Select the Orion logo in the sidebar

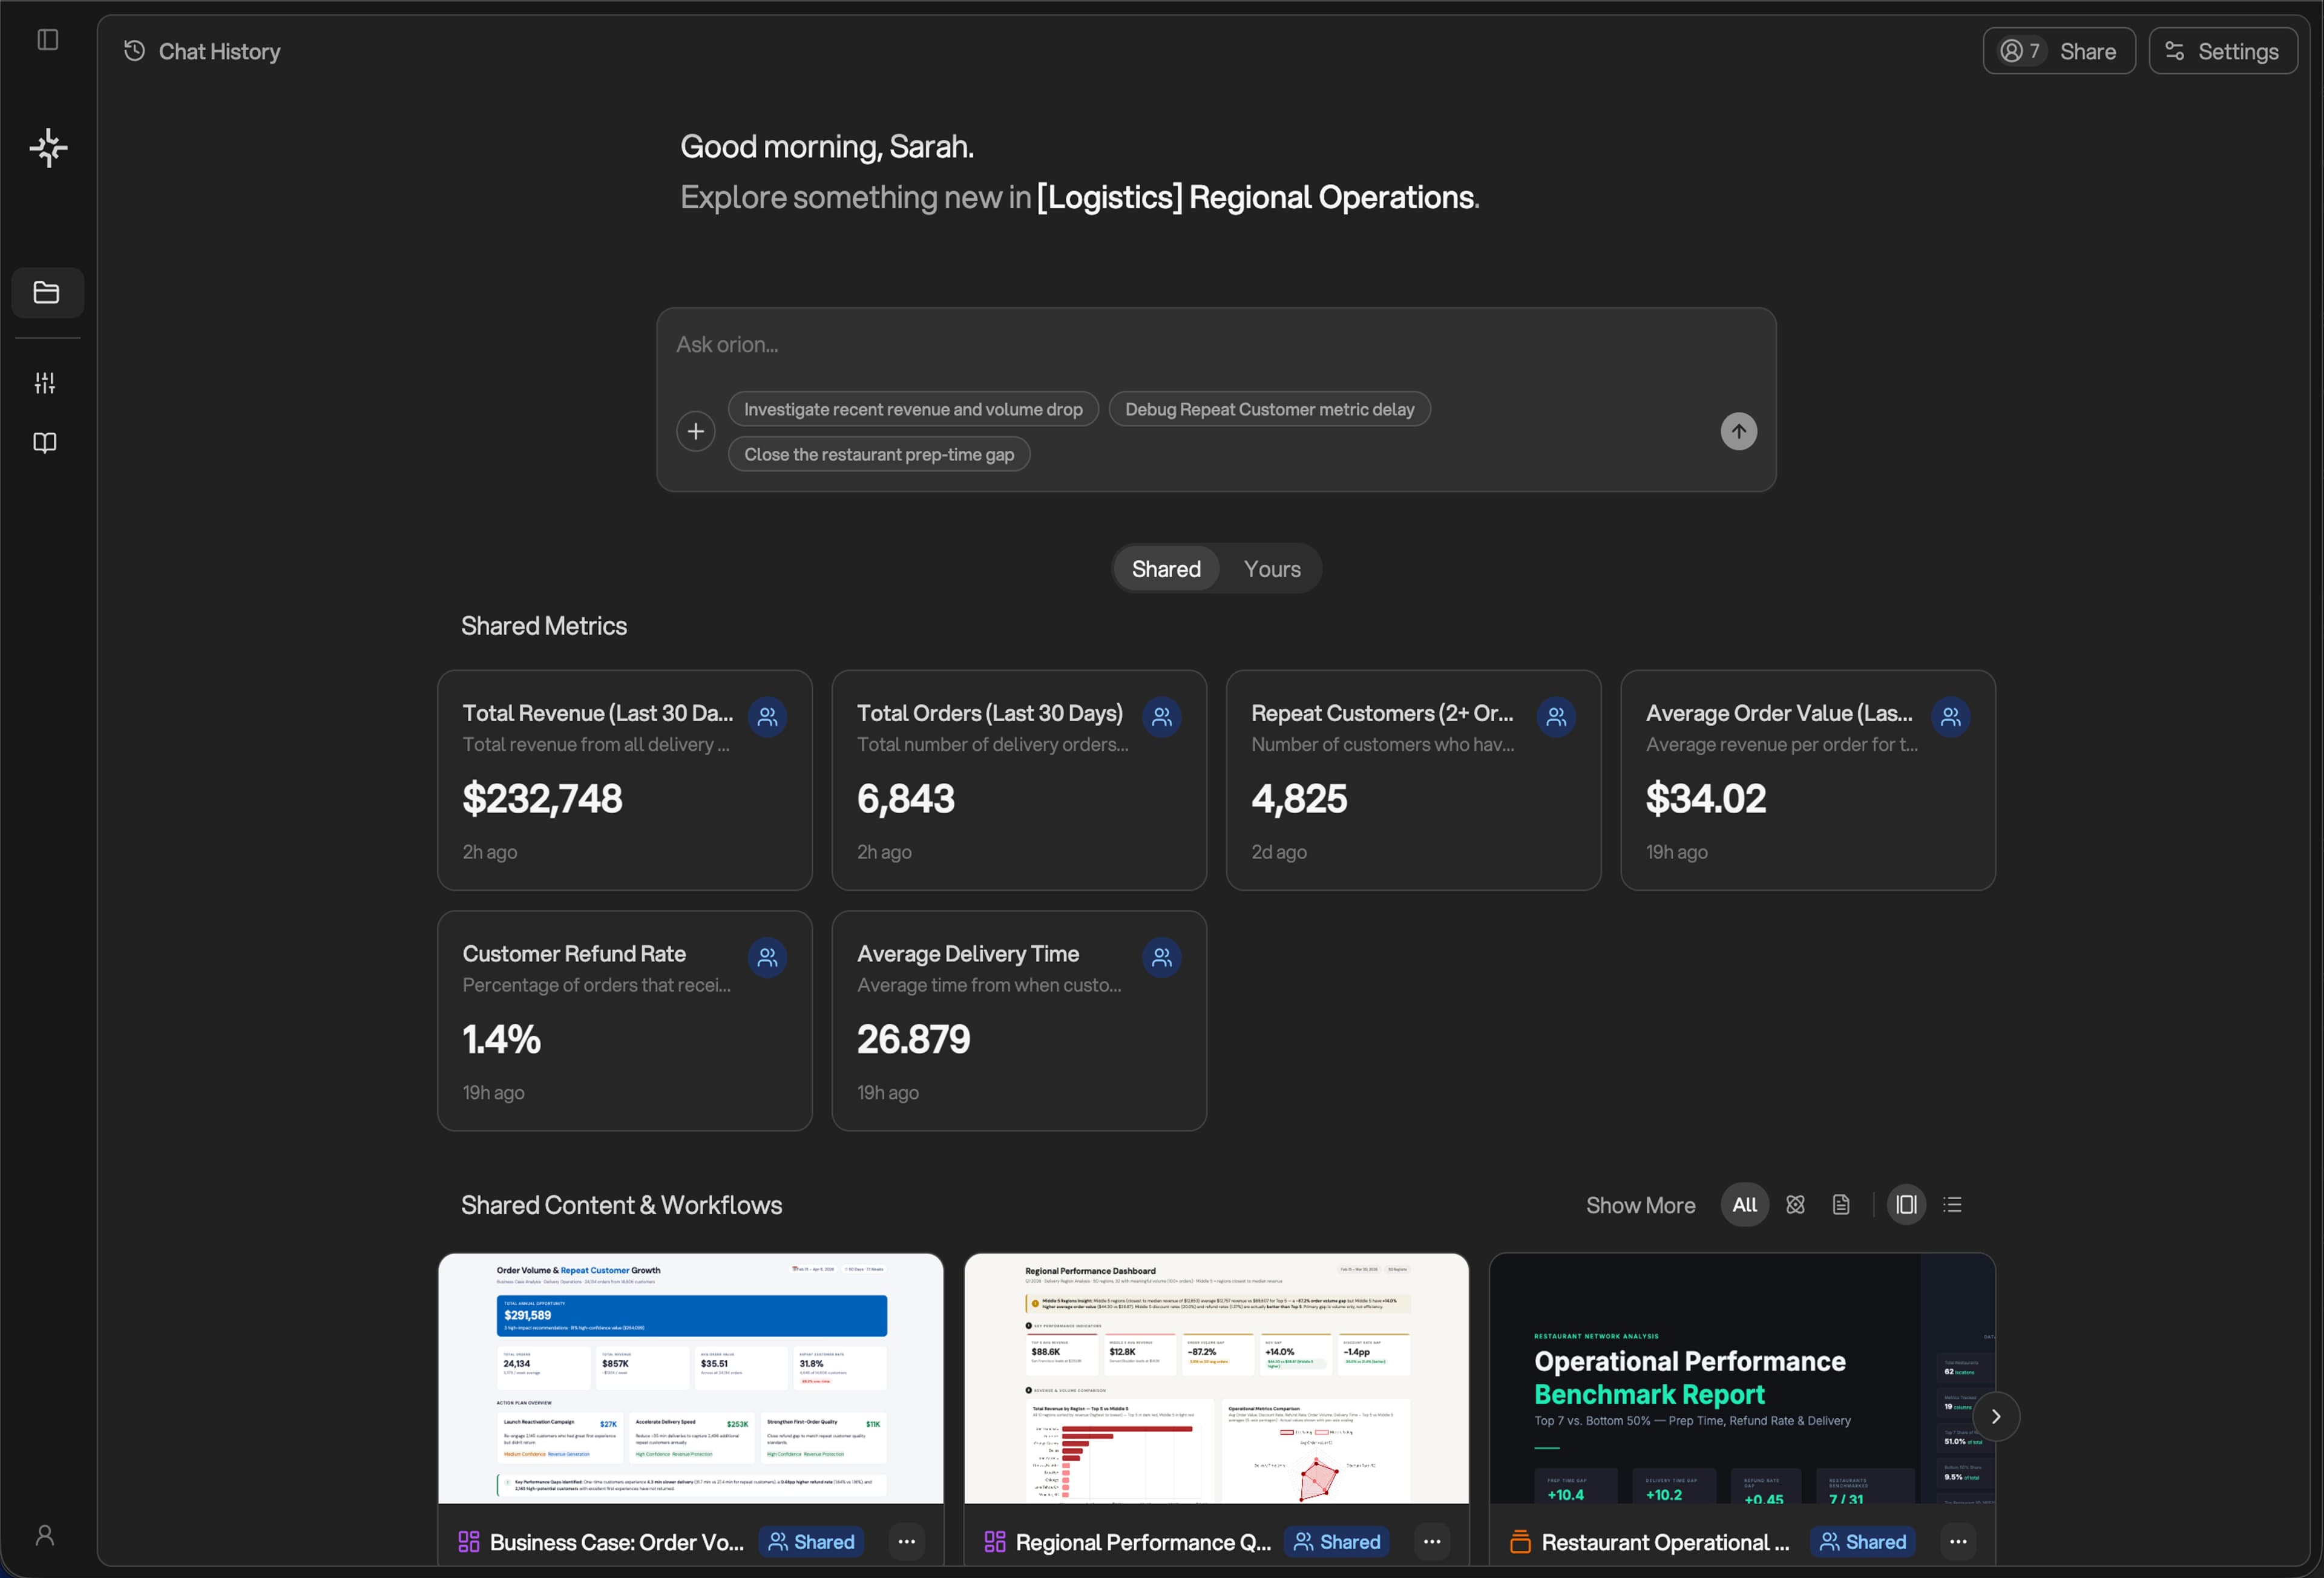[48, 147]
